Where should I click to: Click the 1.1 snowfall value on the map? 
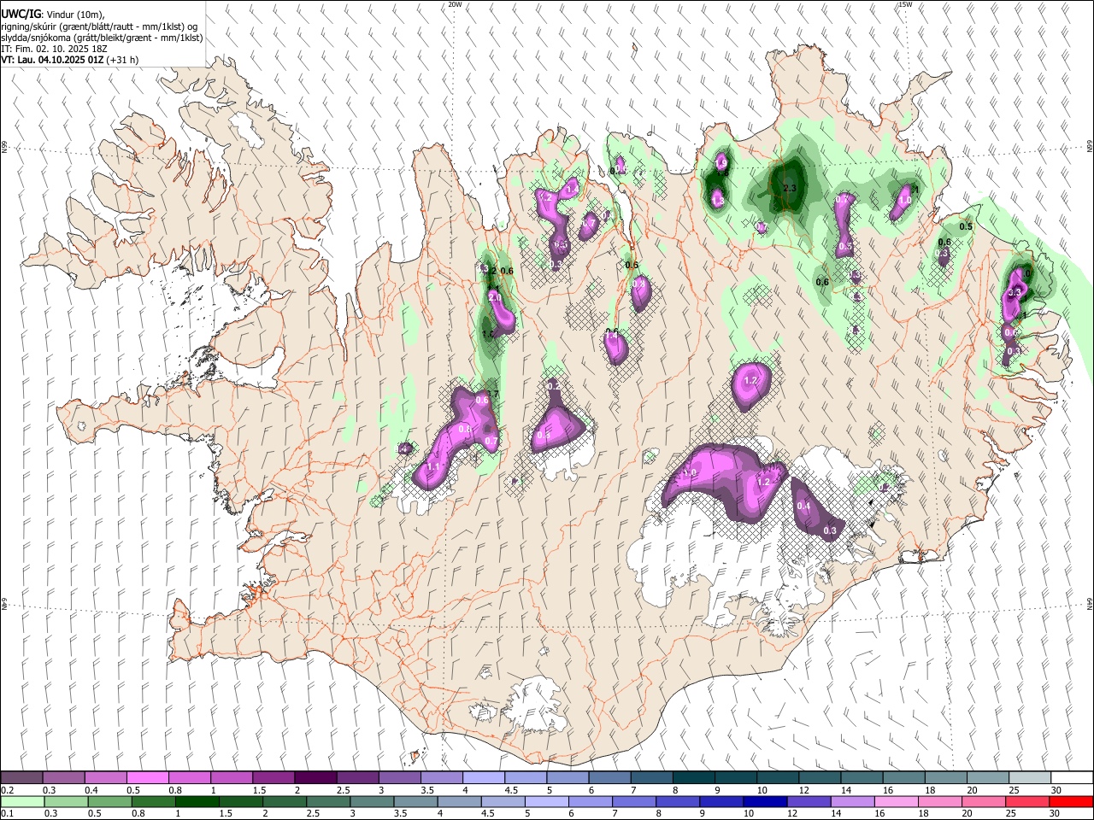tap(432, 467)
